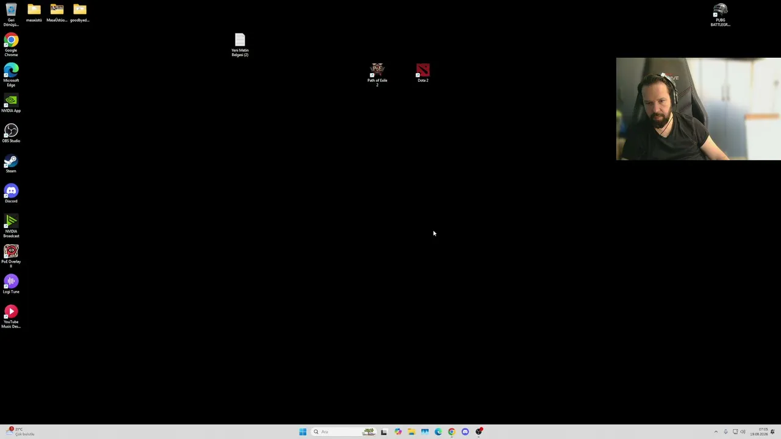Open OBS Studio from the taskbar
The height and width of the screenshot is (439, 781).
click(x=479, y=432)
